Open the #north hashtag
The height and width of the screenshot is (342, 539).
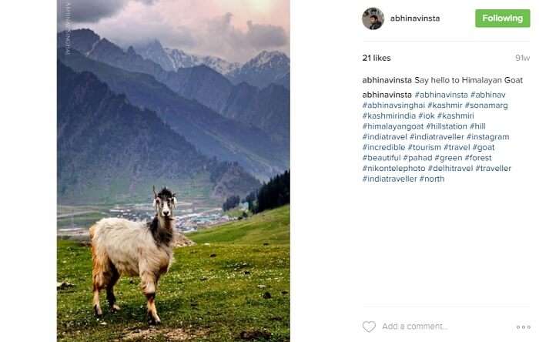[432, 179]
